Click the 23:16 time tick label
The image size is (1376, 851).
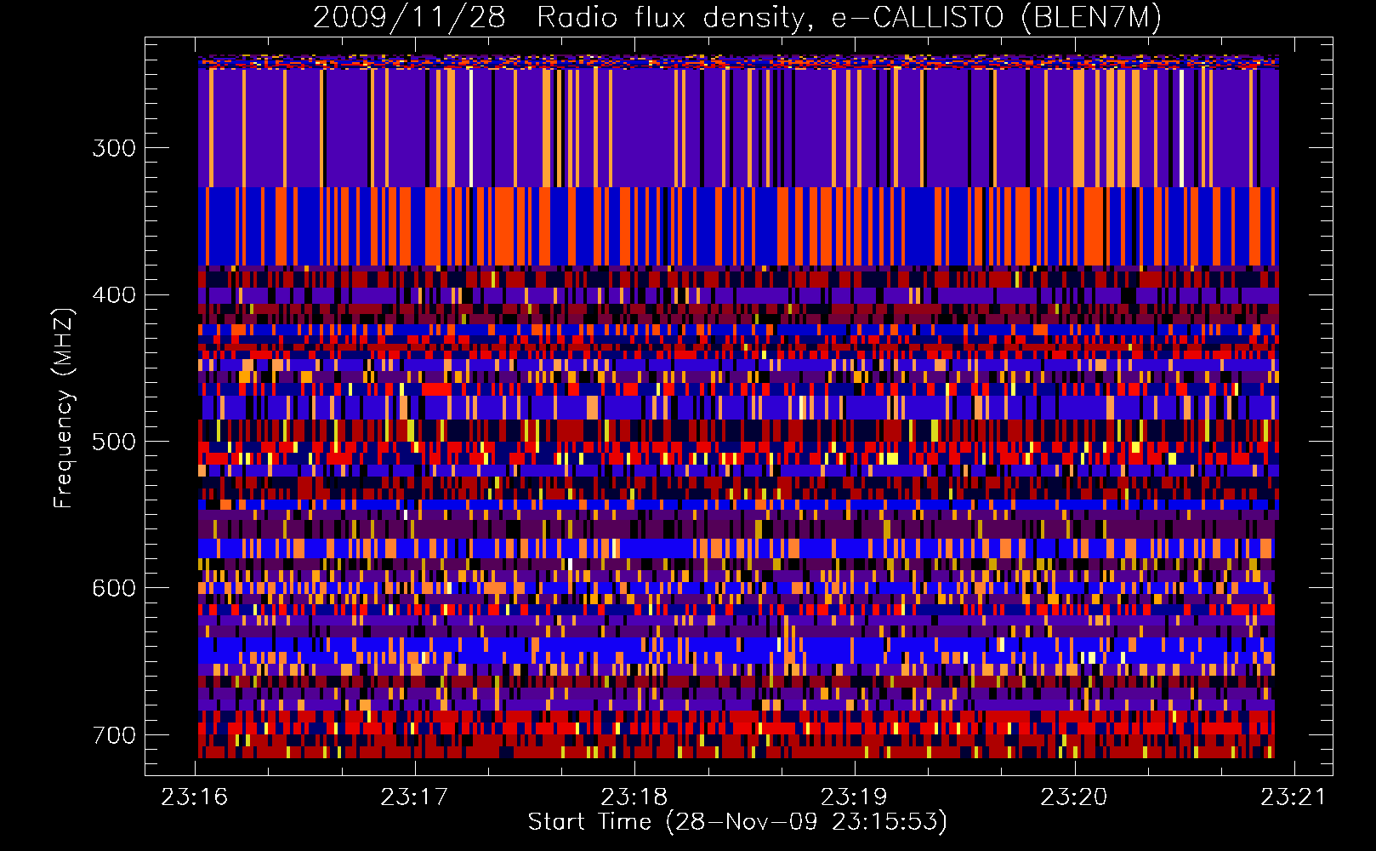[195, 797]
